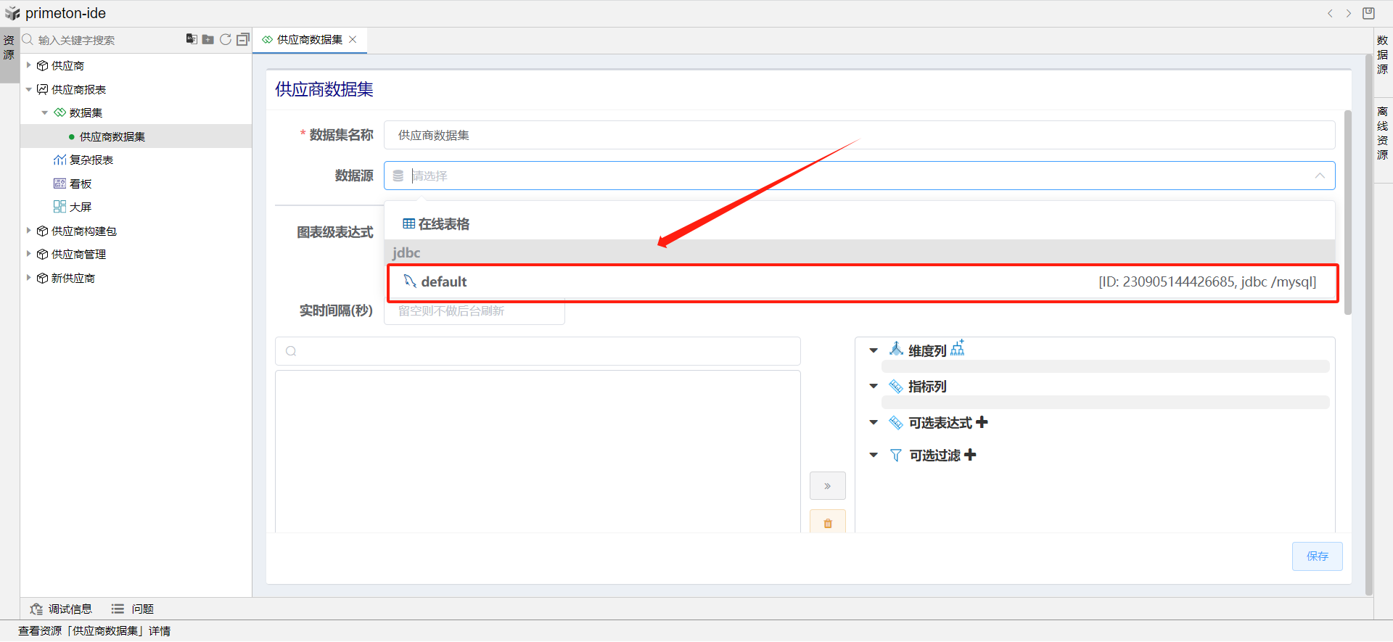Add a new 可选表达式 with plus icon
Screen dimensions: 1393x642
coord(982,422)
